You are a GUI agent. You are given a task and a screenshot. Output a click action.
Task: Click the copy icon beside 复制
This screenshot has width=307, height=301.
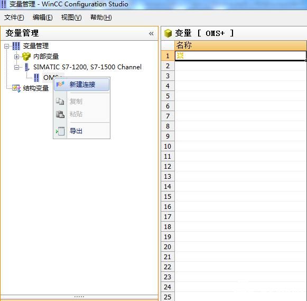[x=60, y=102]
